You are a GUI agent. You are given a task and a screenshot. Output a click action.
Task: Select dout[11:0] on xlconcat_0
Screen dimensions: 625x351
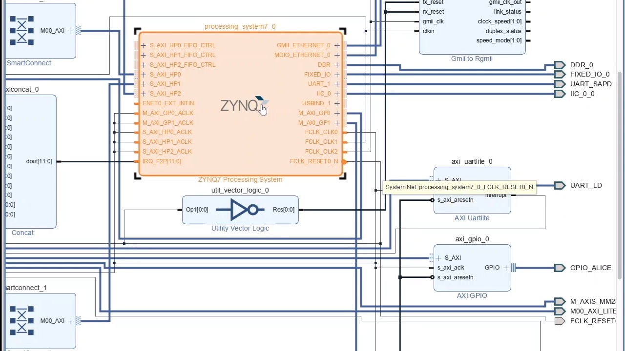39,161
